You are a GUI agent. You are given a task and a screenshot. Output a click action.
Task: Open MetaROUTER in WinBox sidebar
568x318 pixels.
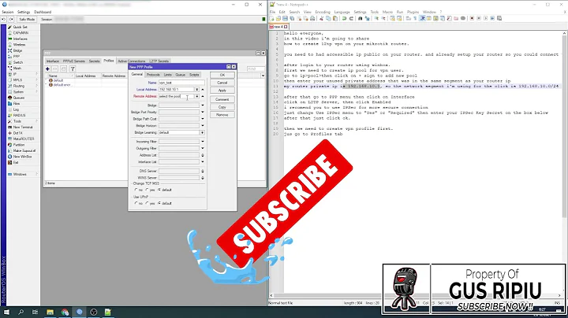(24, 139)
